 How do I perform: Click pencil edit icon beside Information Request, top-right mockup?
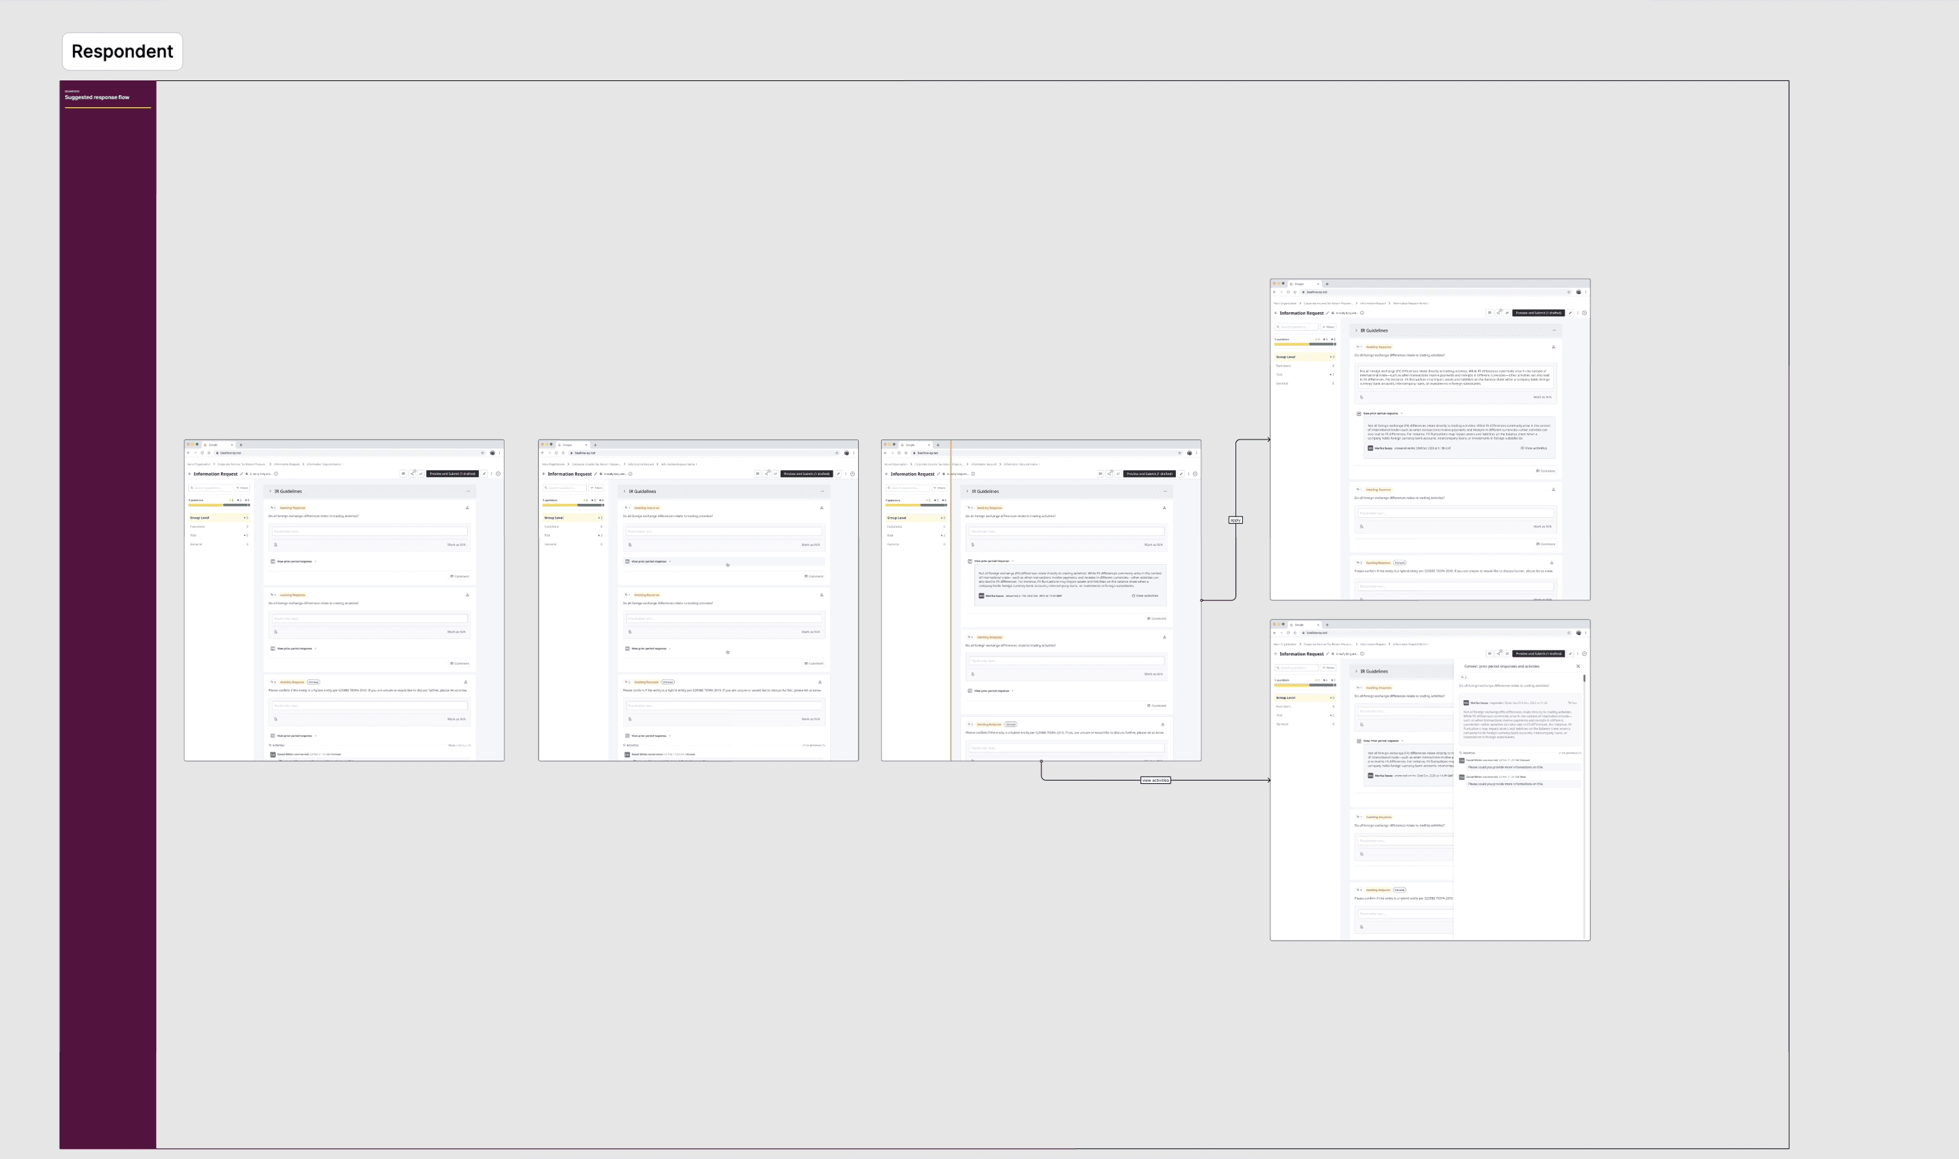click(1327, 313)
